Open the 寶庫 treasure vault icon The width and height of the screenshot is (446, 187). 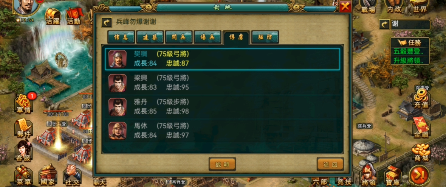click(x=393, y=175)
